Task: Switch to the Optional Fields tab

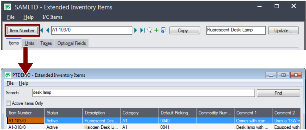Action: click(x=72, y=43)
